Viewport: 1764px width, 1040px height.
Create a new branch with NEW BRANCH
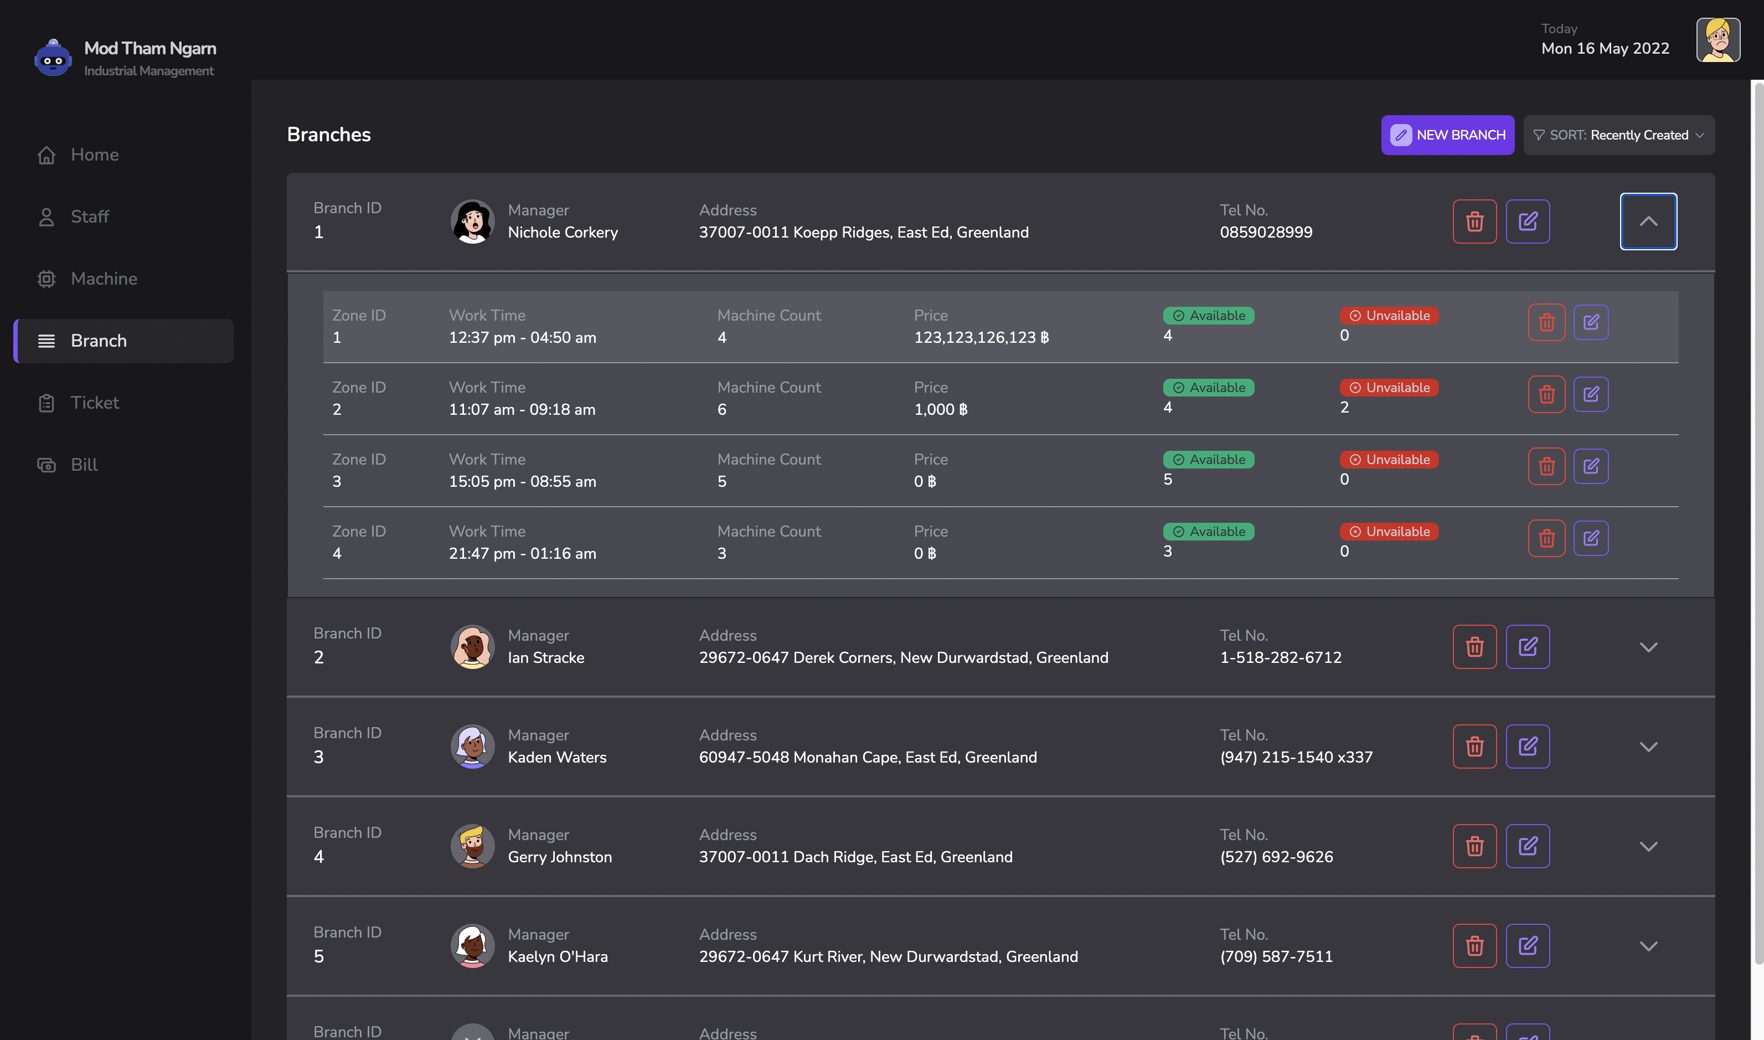[x=1447, y=135]
